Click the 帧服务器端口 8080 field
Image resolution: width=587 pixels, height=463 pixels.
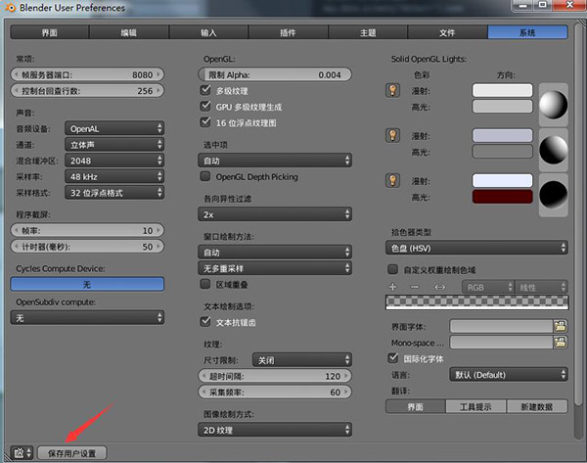pos(86,74)
